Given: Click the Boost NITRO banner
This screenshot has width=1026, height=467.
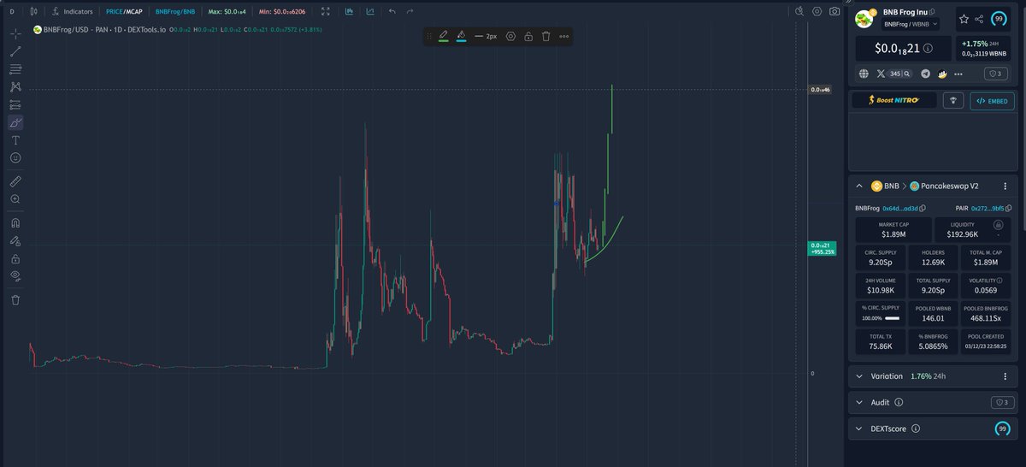Looking at the screenshot, I should 894,100.
